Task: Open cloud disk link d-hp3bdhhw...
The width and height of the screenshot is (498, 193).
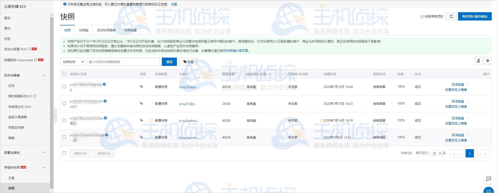Action: click(x=189, y=121)
